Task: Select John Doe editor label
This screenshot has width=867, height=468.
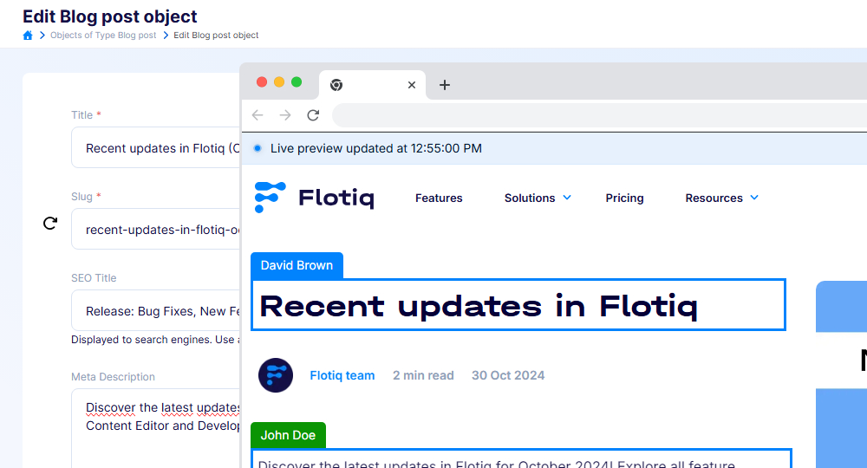Action: coord(288,435)
